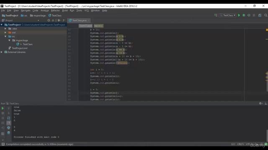Collapse the mypackage node
268x150 pixels.
(x=9, y=40)
